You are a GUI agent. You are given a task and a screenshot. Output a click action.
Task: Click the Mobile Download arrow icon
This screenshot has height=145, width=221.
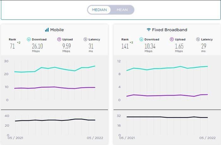pos(29,39)
